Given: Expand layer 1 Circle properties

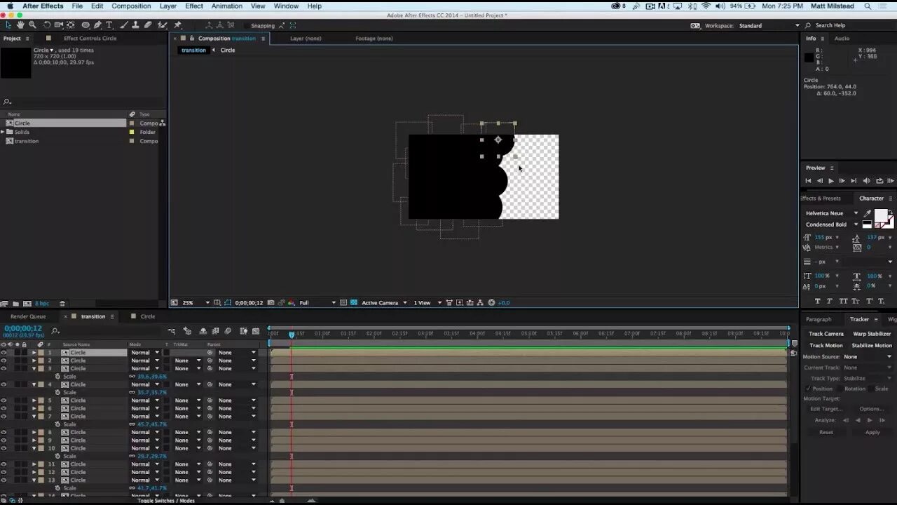Looking at the screenshot, I should tap(34, 353).
